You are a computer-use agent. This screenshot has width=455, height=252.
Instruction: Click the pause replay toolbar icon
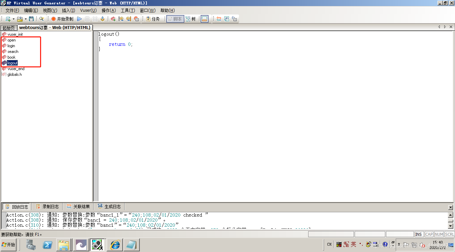tap(95, 19)
